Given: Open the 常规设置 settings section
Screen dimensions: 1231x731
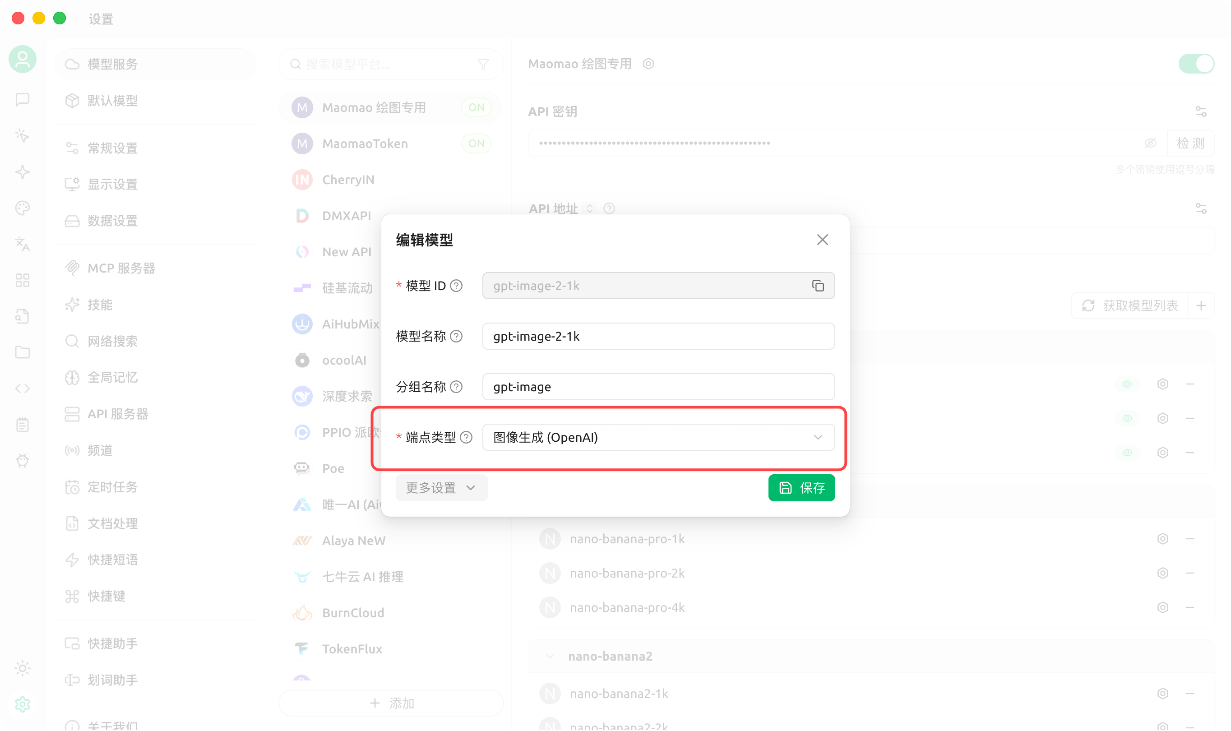Looking at the screenshot, I should [x=155, y=148].
